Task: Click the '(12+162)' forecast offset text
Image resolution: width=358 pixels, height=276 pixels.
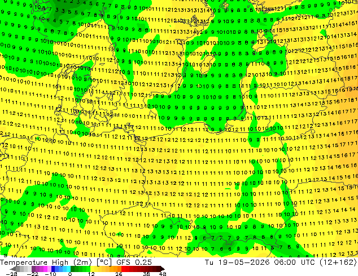Action: tap(338, 262)
